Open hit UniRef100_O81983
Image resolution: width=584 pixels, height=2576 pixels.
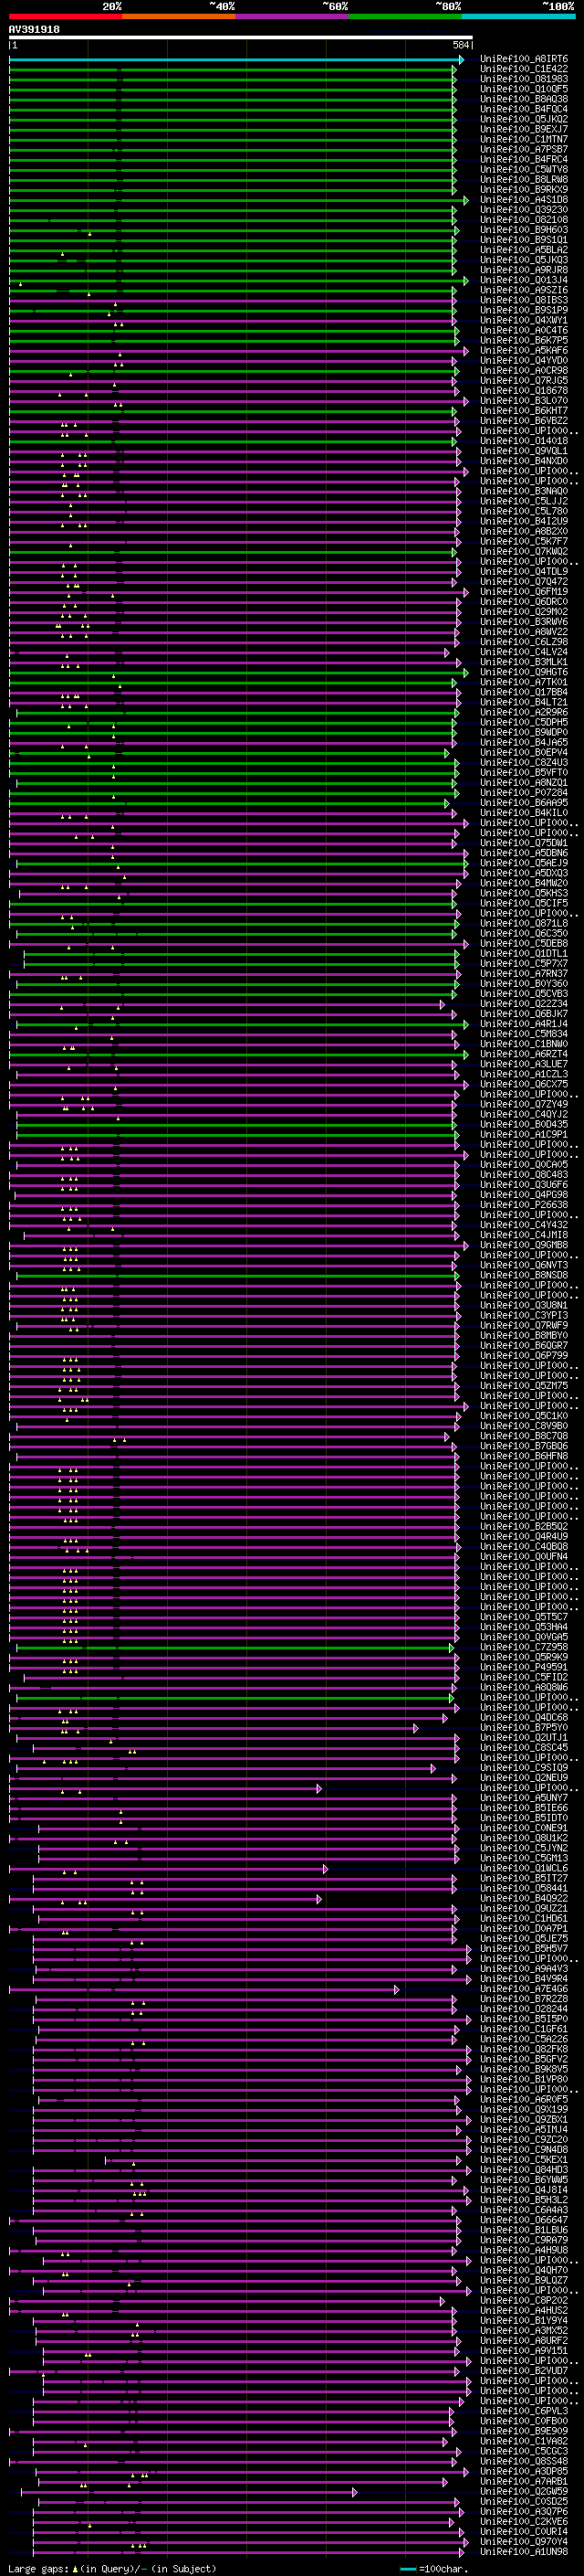[524, 79]
